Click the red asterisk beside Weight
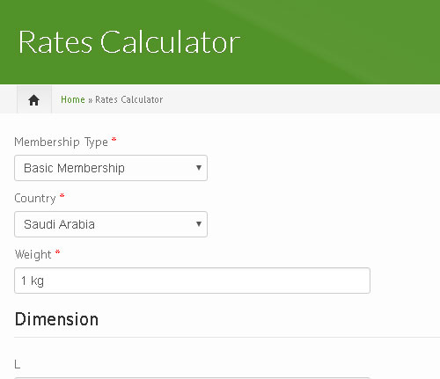The image size is (440, 379). [x=57, y=252]
